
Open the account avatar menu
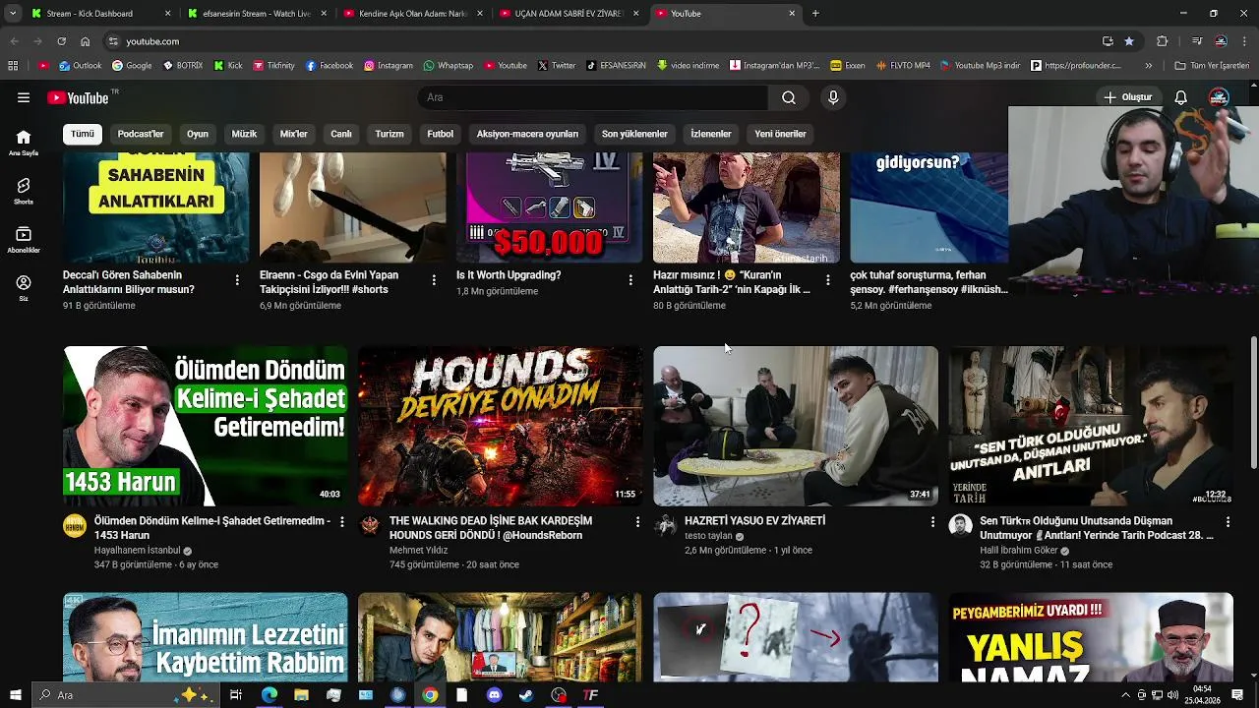coord(1219,97)
